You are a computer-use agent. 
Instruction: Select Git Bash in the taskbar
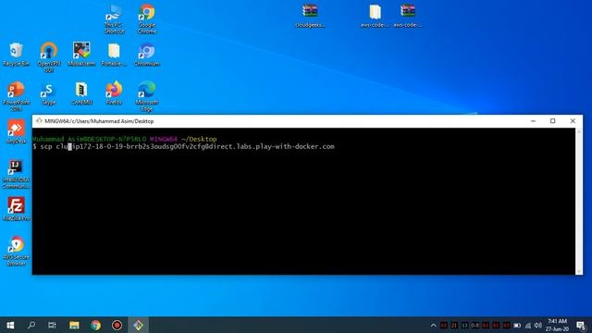(x=138, y=325)
